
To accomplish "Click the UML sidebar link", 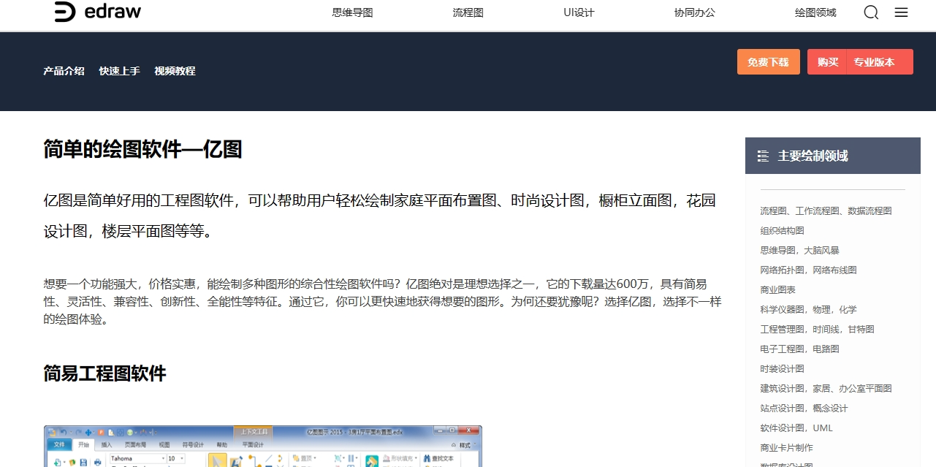I will point(823,428).
